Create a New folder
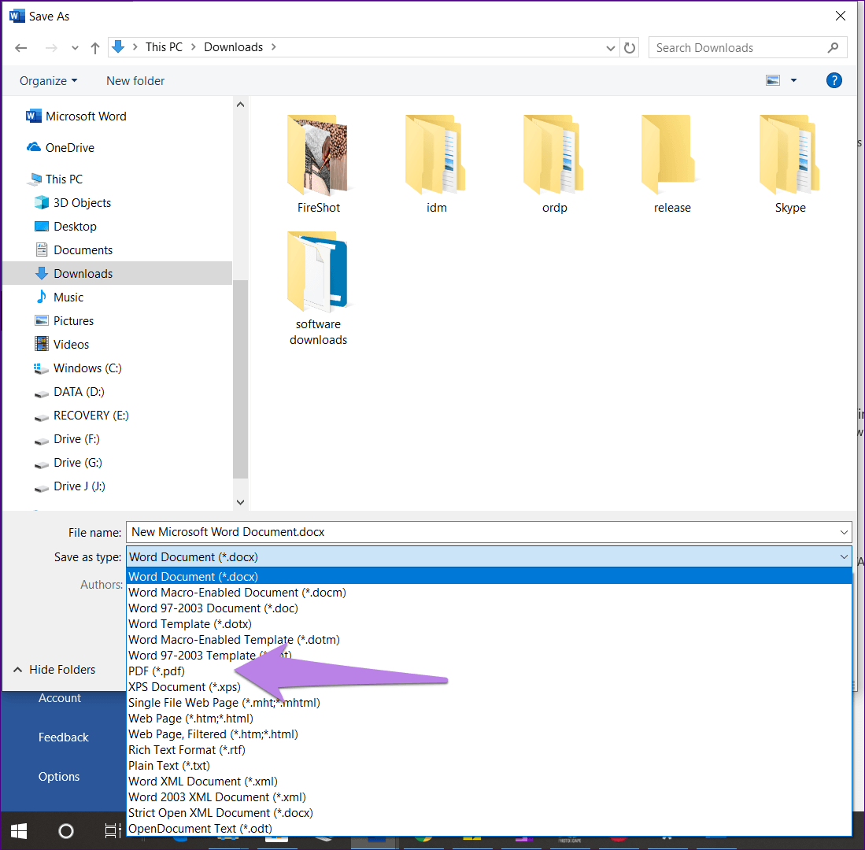 pos(135,81)
